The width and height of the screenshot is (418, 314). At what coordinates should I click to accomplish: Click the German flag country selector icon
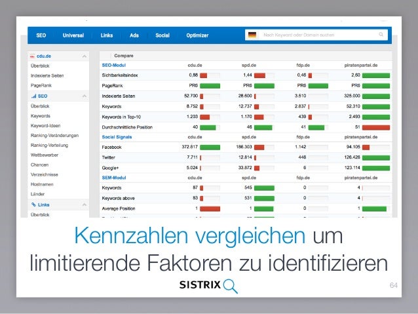(252, 35)
